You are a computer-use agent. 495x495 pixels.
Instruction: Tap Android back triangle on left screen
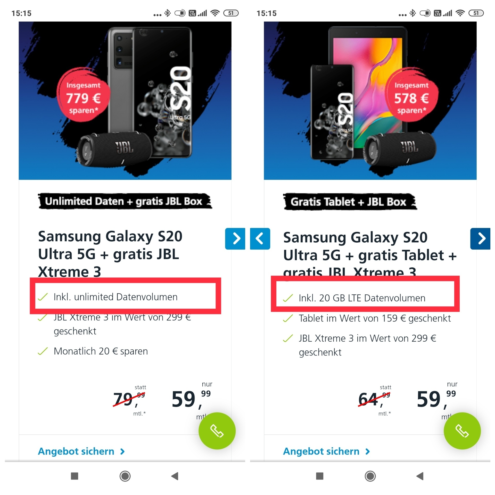(175, 476)
